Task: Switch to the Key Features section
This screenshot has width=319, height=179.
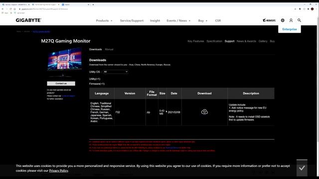Action: point(196,41)
